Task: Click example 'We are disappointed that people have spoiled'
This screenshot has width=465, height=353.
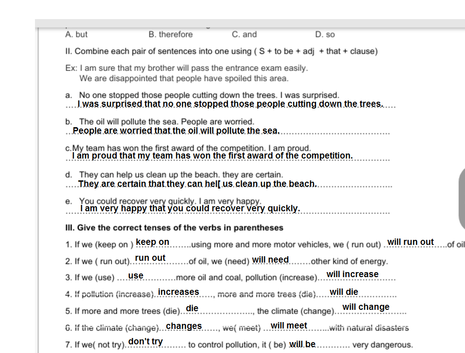Action: click(184, 79)
